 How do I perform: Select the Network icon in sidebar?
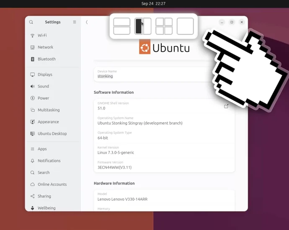[32, 47]
